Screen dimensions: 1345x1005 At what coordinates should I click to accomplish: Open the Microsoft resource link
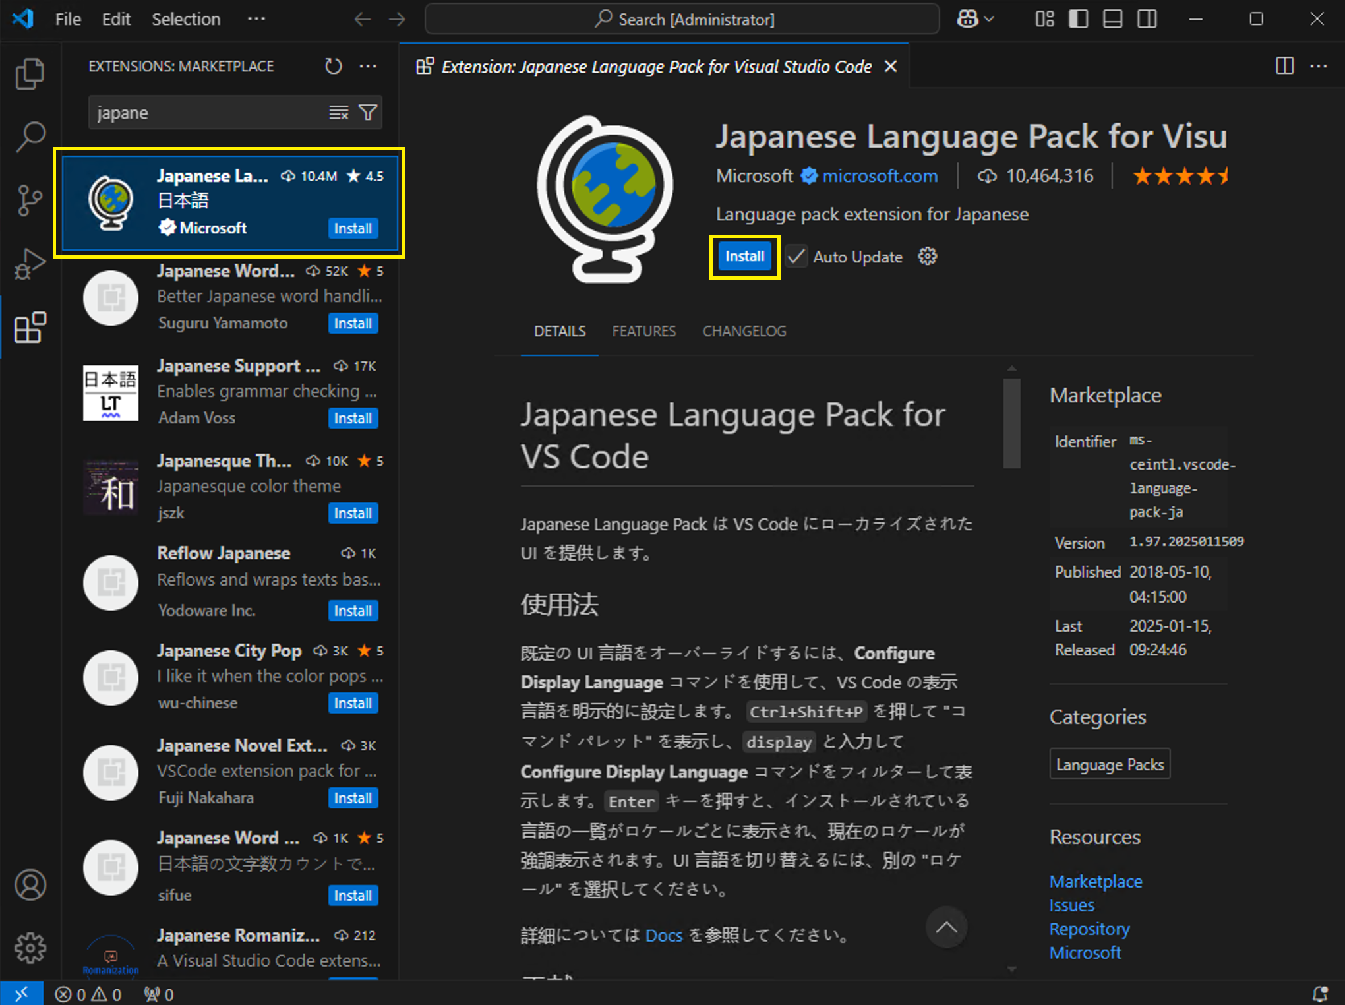click(1085, 953)
